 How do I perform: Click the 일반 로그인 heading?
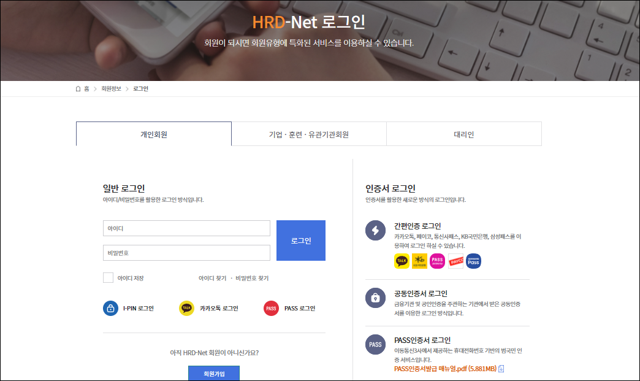click(x=124, y=188)
